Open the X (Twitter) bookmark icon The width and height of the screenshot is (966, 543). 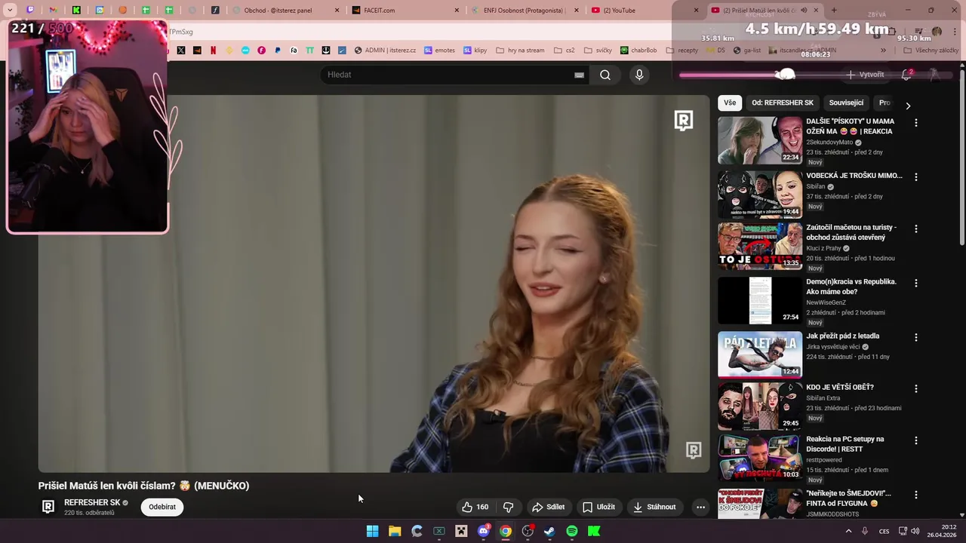181,51
